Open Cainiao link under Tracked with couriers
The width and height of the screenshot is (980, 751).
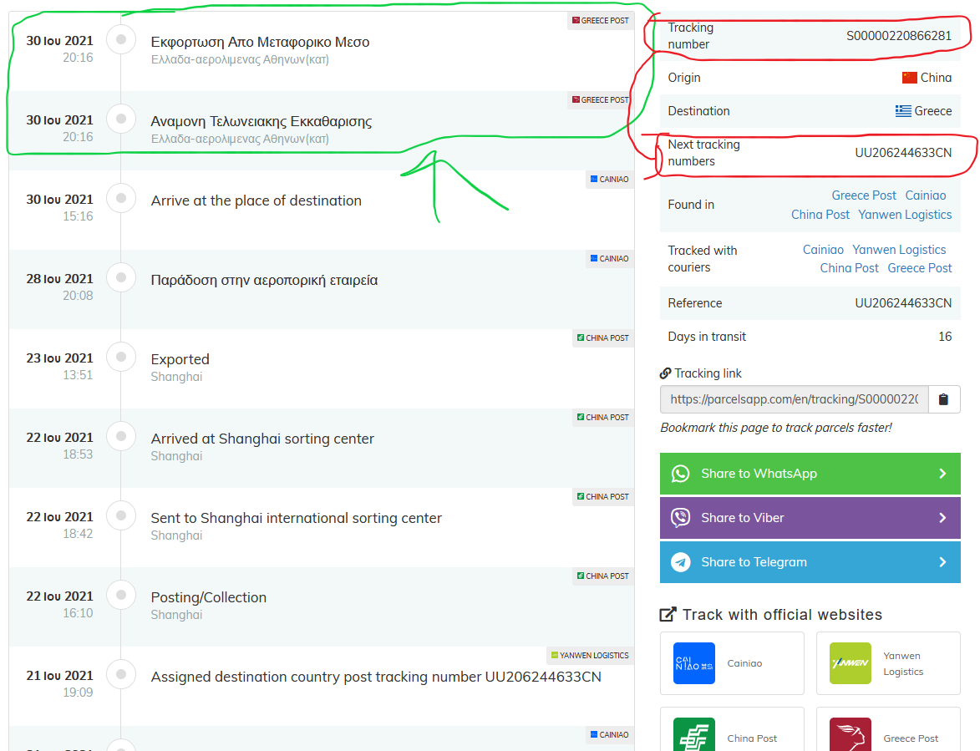(823, 250)
